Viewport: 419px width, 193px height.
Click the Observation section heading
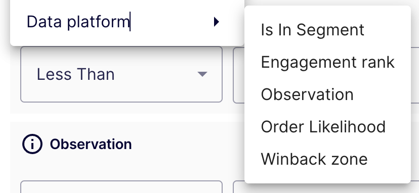91,144
